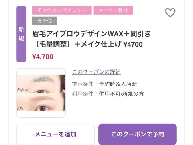This screenshot has width=193, height=145.
Task: Click the 利用条件 label
Action: pyautogui.click(x=83, y=94)
